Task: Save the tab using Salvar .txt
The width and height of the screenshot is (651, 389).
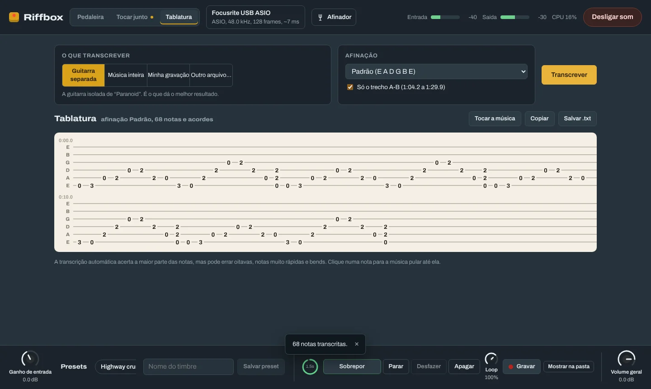Action: coord(577,119)
